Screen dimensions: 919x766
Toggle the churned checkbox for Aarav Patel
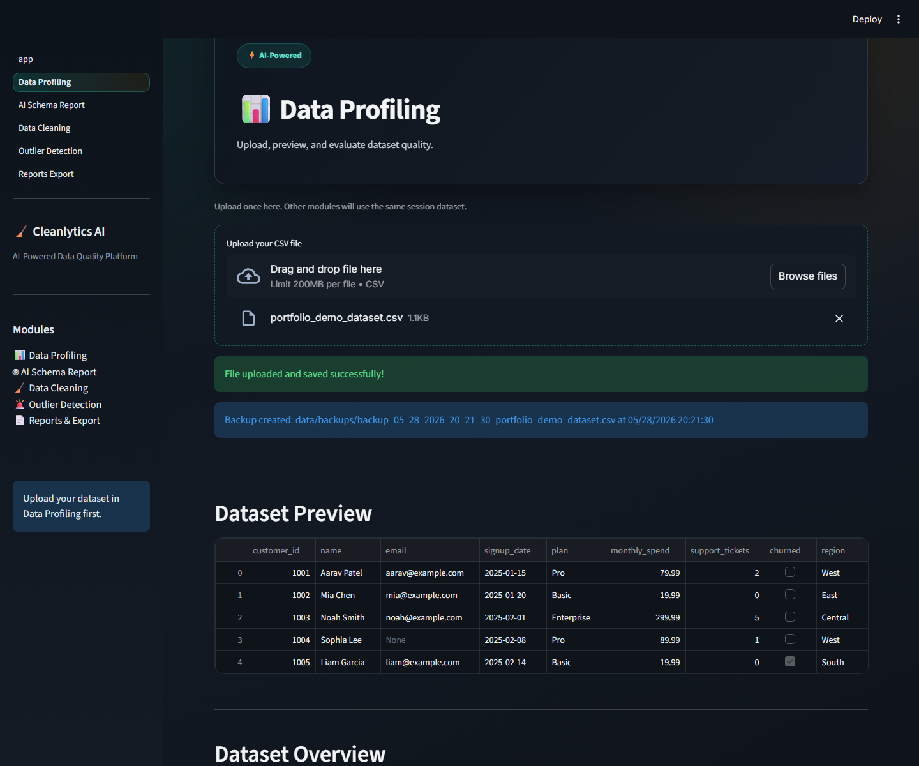(x=790, y=572)
